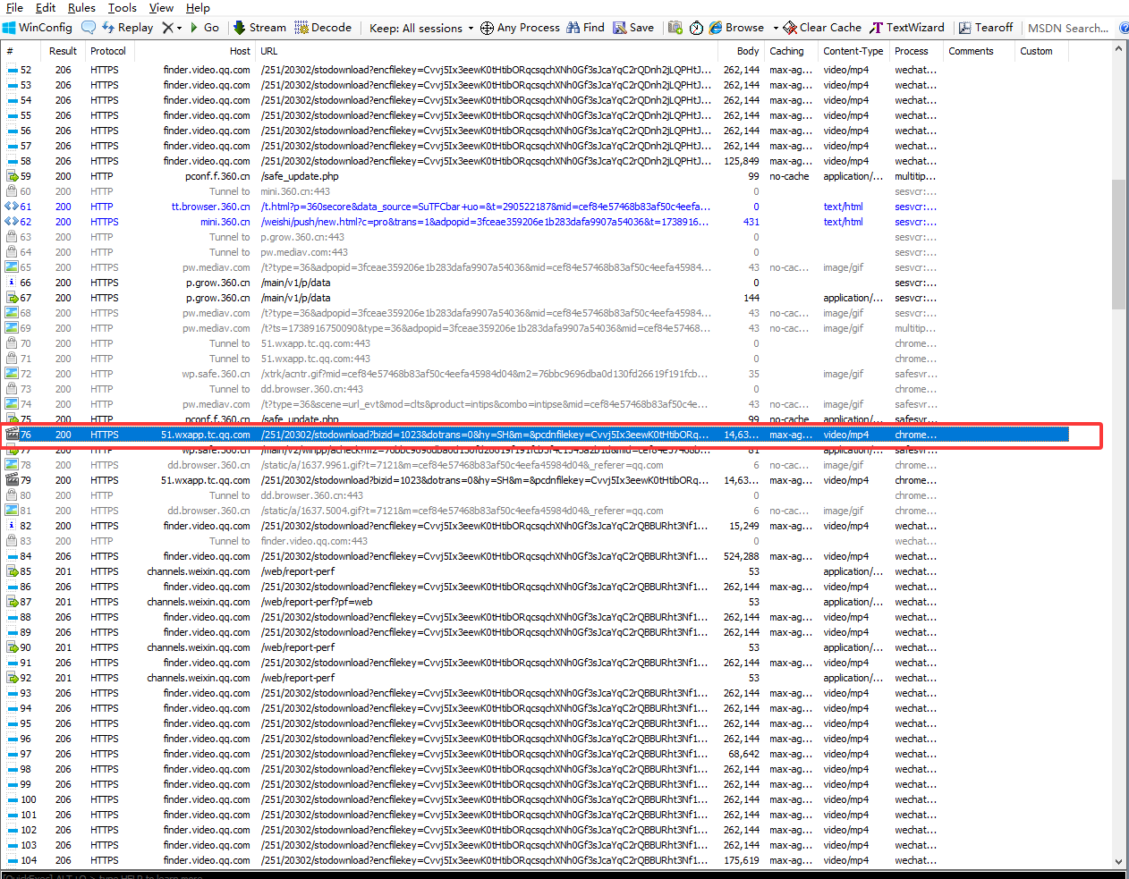The image size is (1129, 879).
Task: Click the video icon of session 79
Action: coord(12,480)
